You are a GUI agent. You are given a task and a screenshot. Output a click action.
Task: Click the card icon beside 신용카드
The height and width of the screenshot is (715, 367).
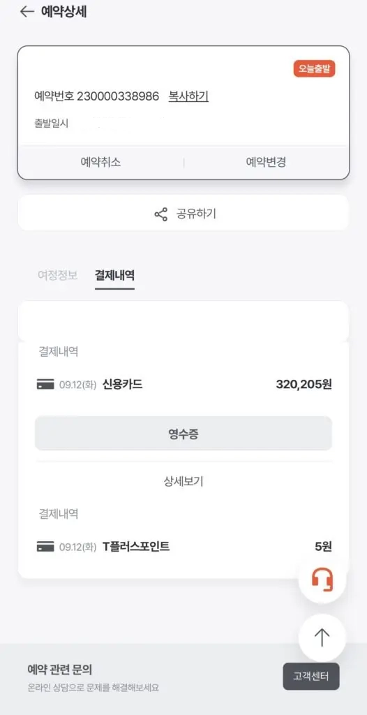point(45,385)
